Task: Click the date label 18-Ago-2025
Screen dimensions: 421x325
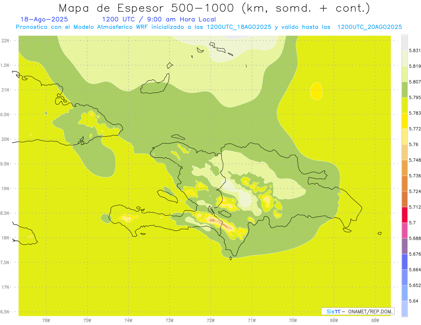Action: [x=44, y=19]
